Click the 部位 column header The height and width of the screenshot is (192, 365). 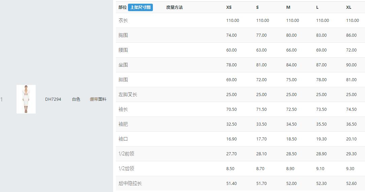coord(123,7)
